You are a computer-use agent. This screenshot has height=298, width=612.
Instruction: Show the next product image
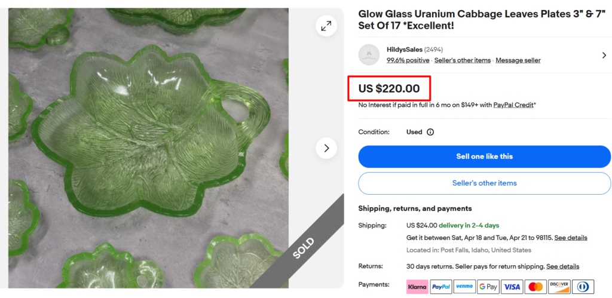326,148
